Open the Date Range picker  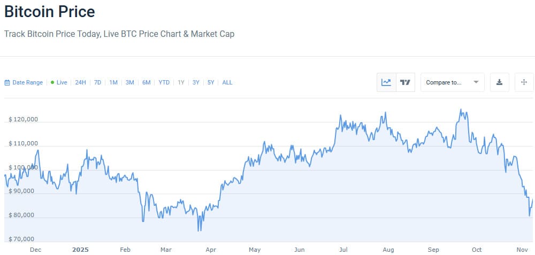(x=27, y=82)
